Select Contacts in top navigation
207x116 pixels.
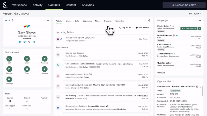pos(54,5)
